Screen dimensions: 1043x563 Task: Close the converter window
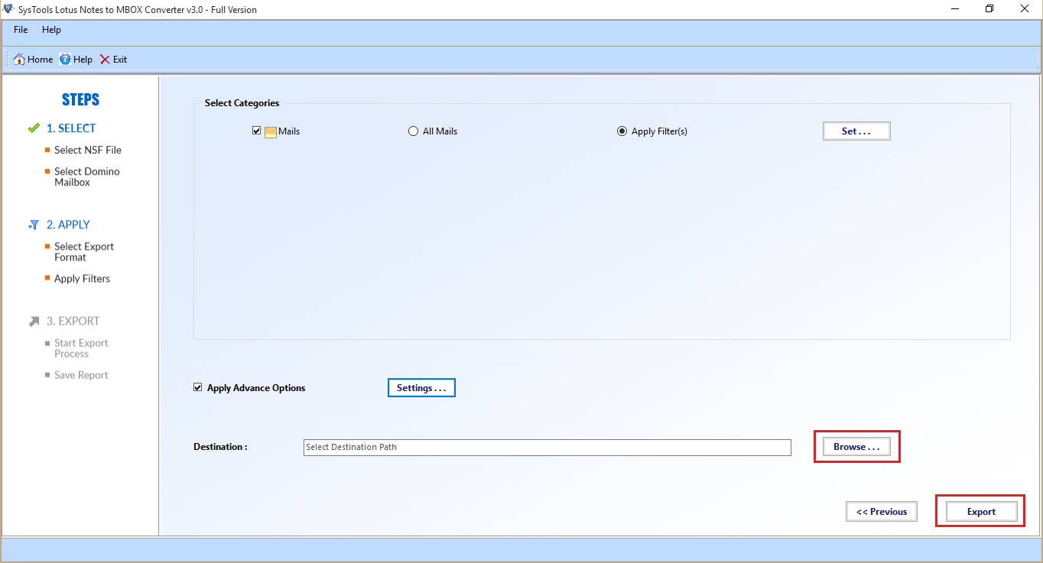click(x=1025, y=9)
